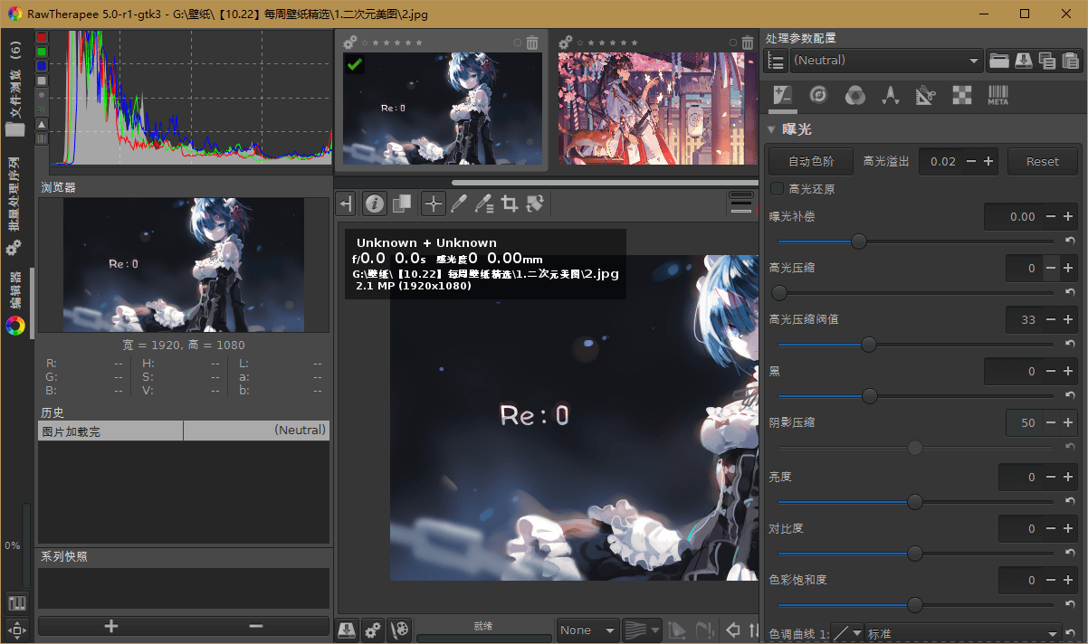The height and width of the screenshot is (644, 1088).
Task: Add a snapshot with plus button
Action: [111, 626]
